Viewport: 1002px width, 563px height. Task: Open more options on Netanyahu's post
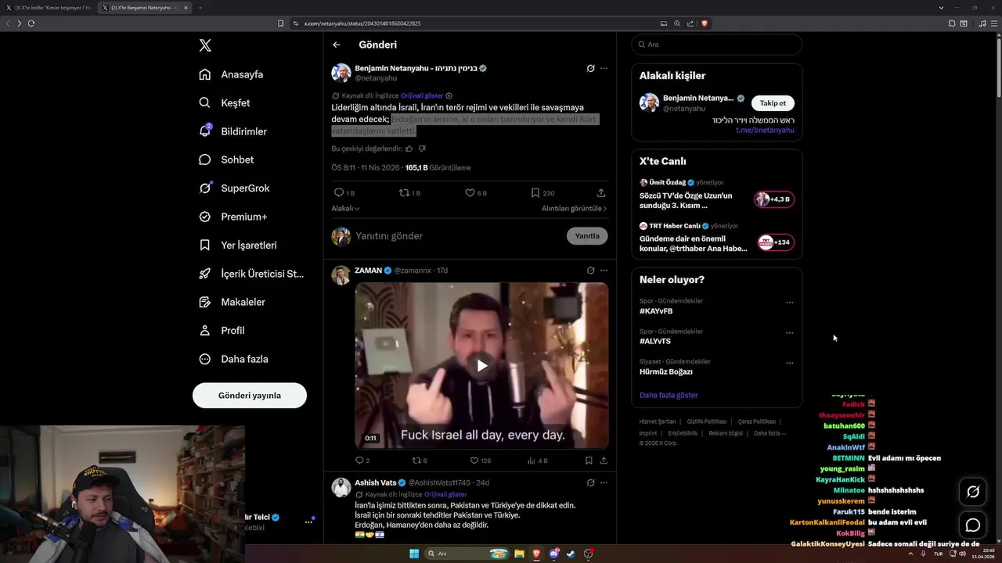click(604, 69)
